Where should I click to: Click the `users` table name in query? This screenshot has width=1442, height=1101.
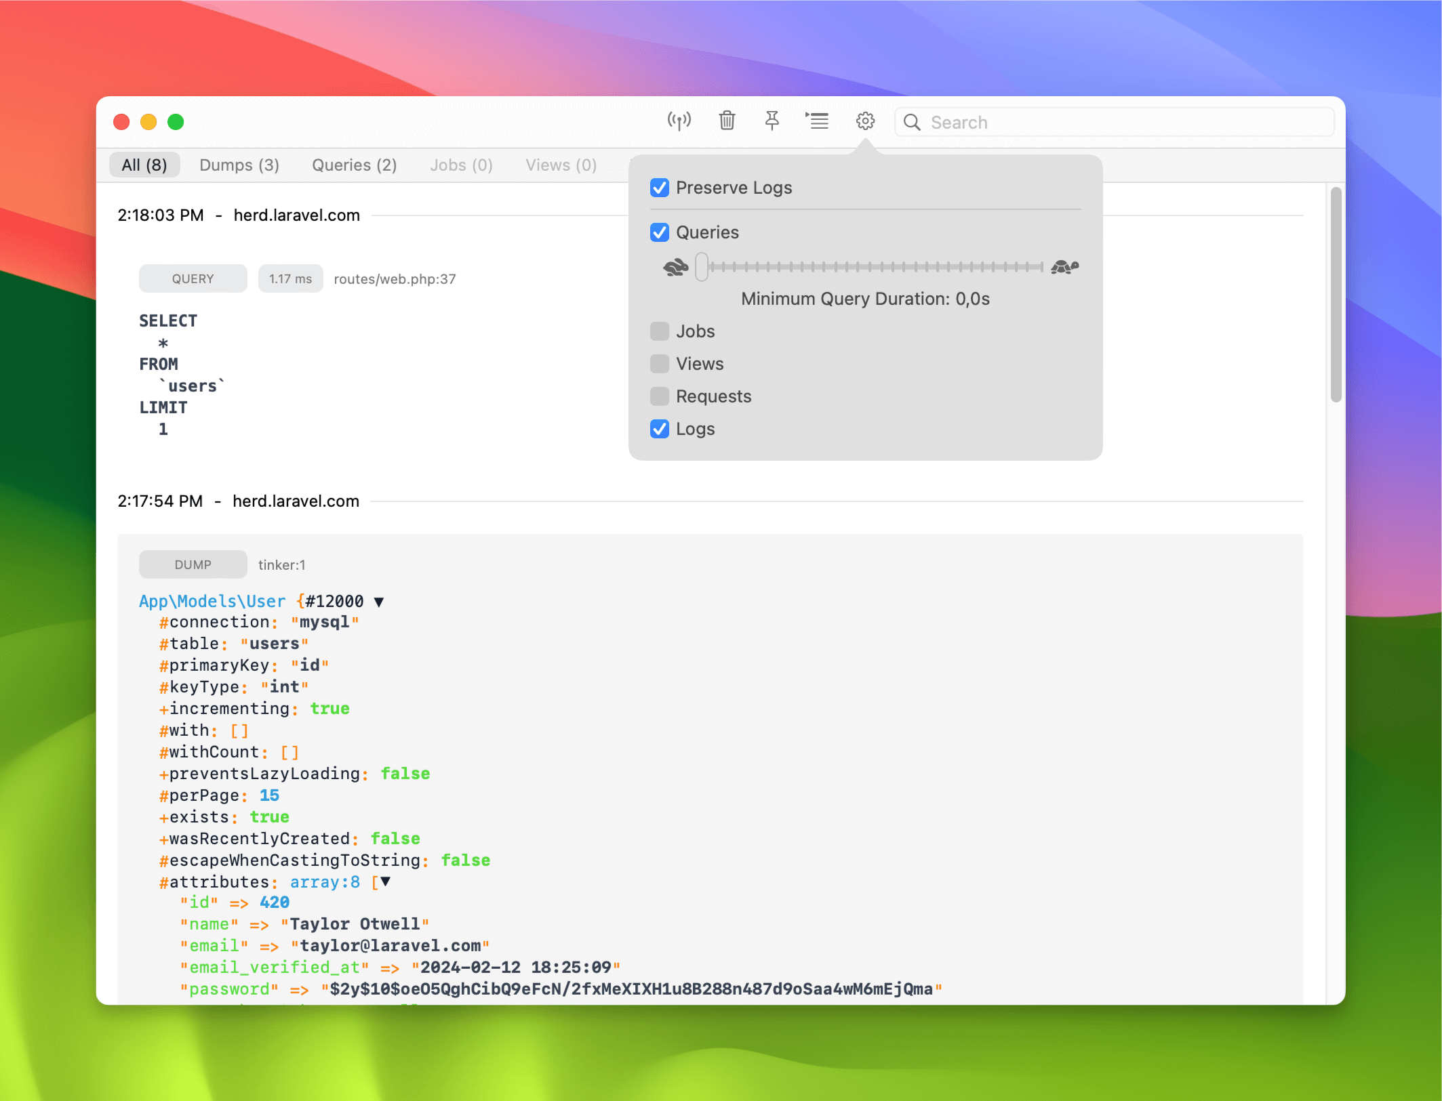[x=193, y=386]
